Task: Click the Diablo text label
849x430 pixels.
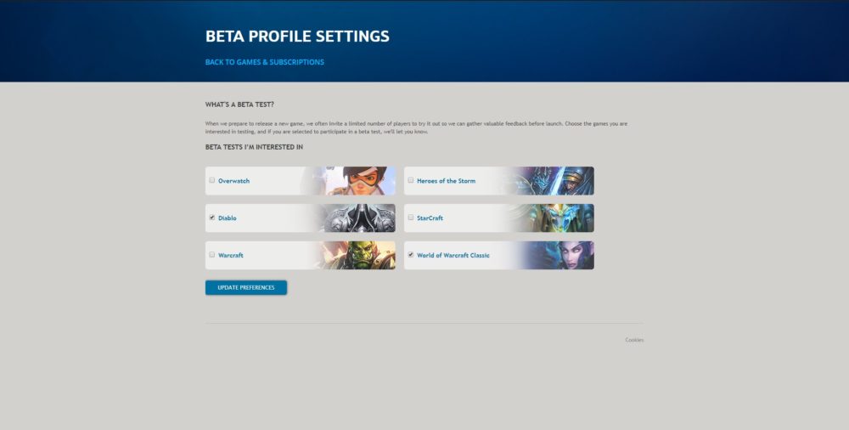Action: [x=228, y=218]
